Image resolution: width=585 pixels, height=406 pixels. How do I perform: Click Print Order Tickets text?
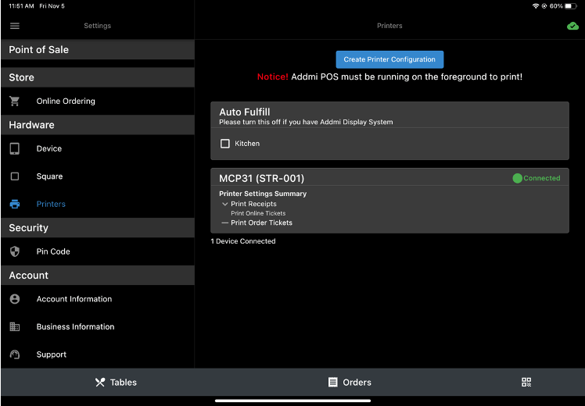pyautogui.click(x=261, y=223)
